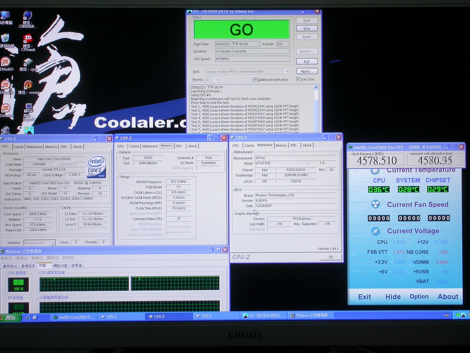Click the CPU 使用率 100% meter in Task Manager
470x353 pixels.
pos(18,284)
